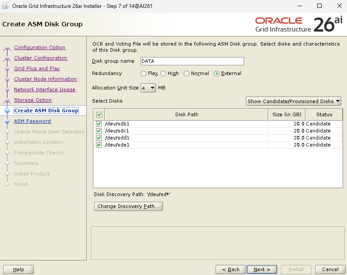Open the ASM Password step
Viewport: 347px width, 275px height.
tap(32, 121)
